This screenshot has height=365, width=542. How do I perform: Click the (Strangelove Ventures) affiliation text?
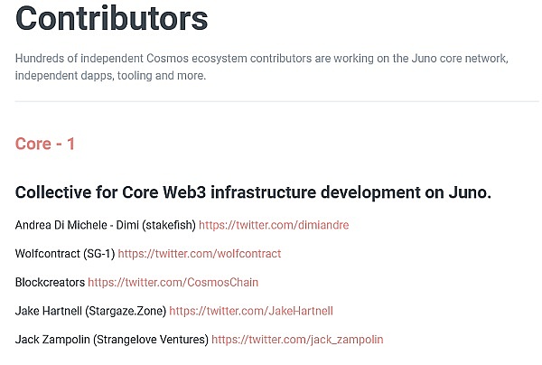coord(151,340)
